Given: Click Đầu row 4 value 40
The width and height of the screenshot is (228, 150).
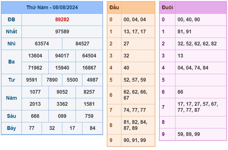Looking at the screenshot, I should [x=126, y=68].
